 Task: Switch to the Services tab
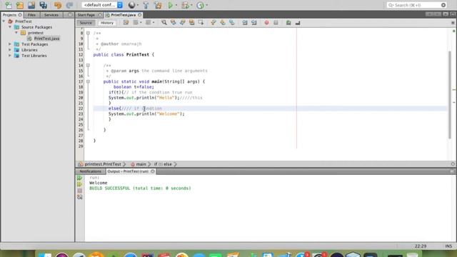(51, 15)
